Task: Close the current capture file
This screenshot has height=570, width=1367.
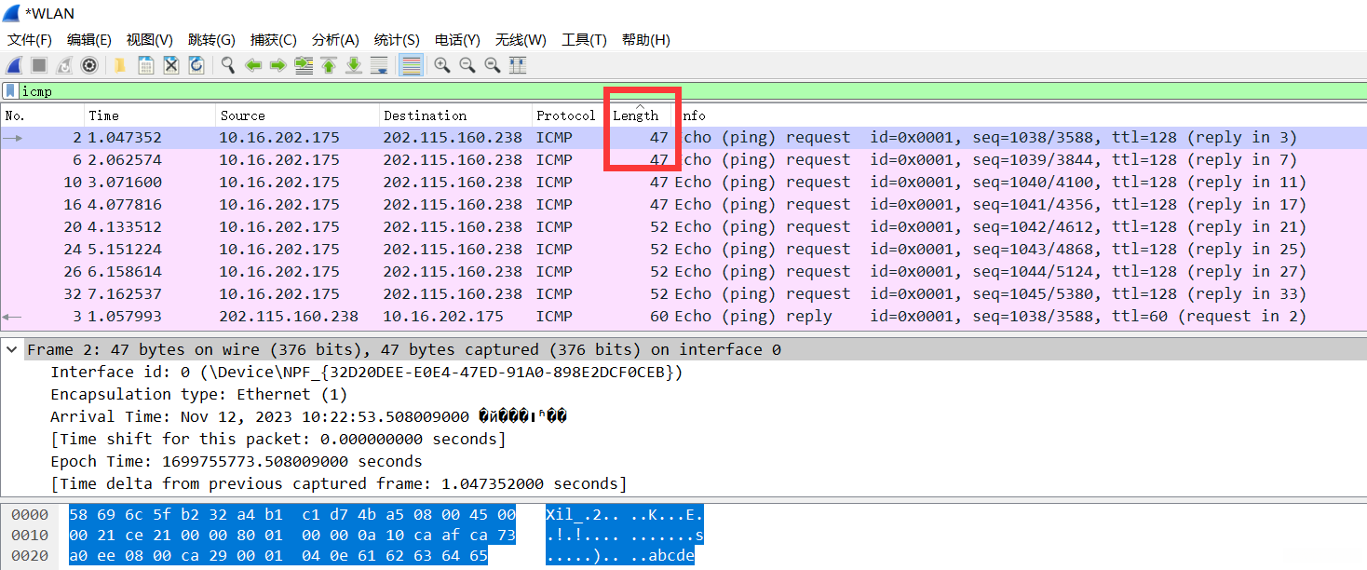Action: (171, 65)
